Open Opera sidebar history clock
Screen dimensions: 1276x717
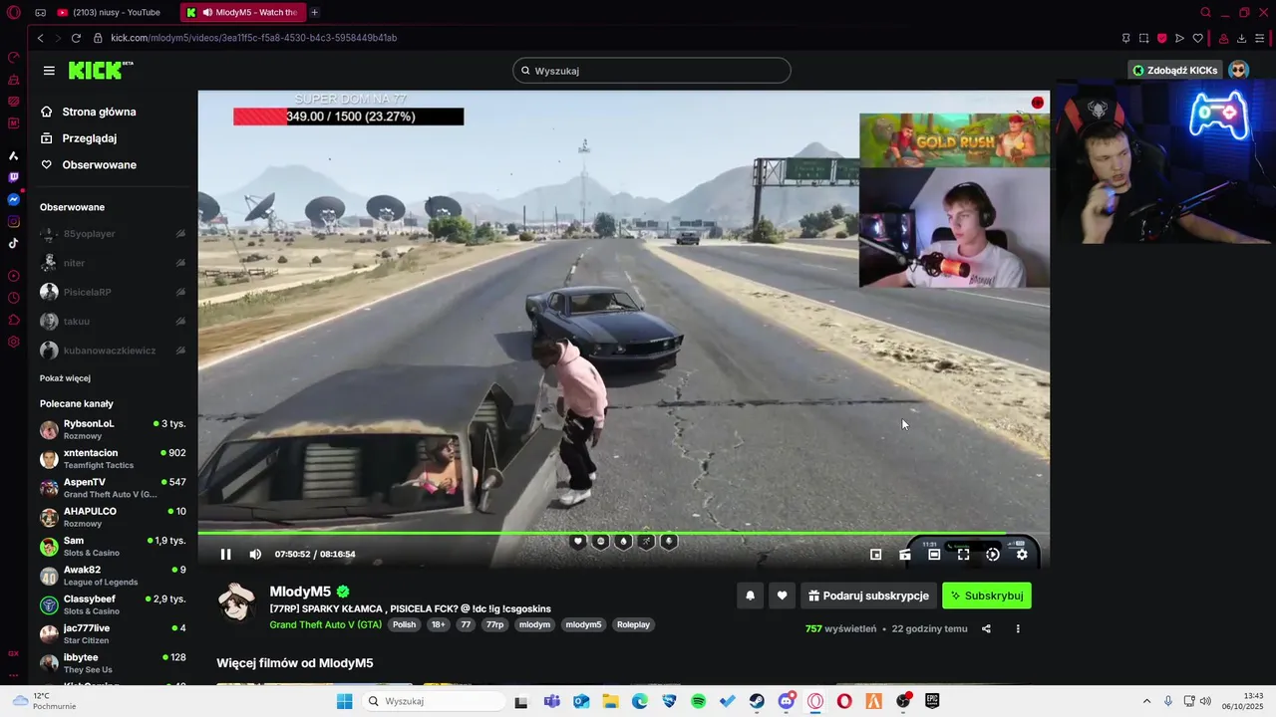point(14,298)
